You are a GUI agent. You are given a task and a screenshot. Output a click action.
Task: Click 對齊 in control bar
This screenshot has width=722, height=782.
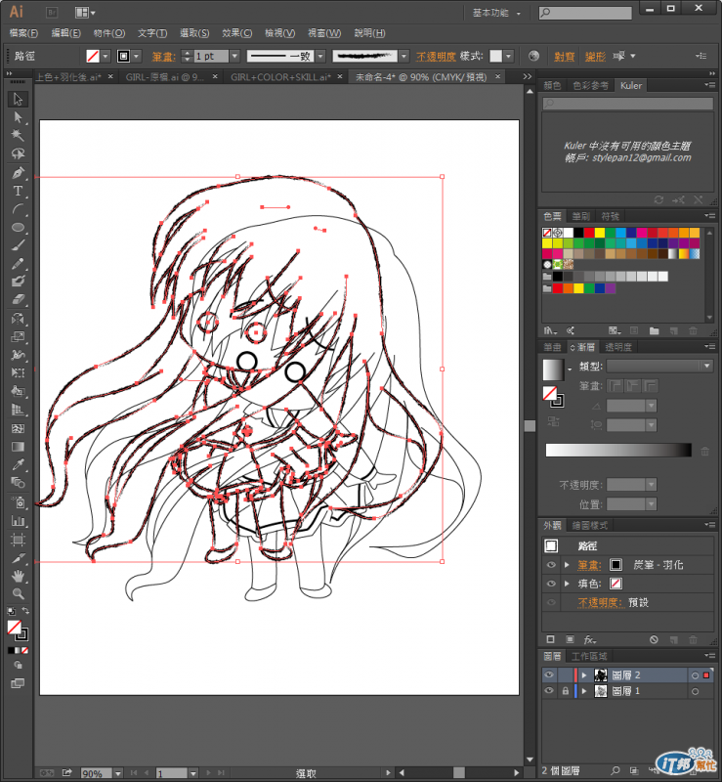[565, 57]
